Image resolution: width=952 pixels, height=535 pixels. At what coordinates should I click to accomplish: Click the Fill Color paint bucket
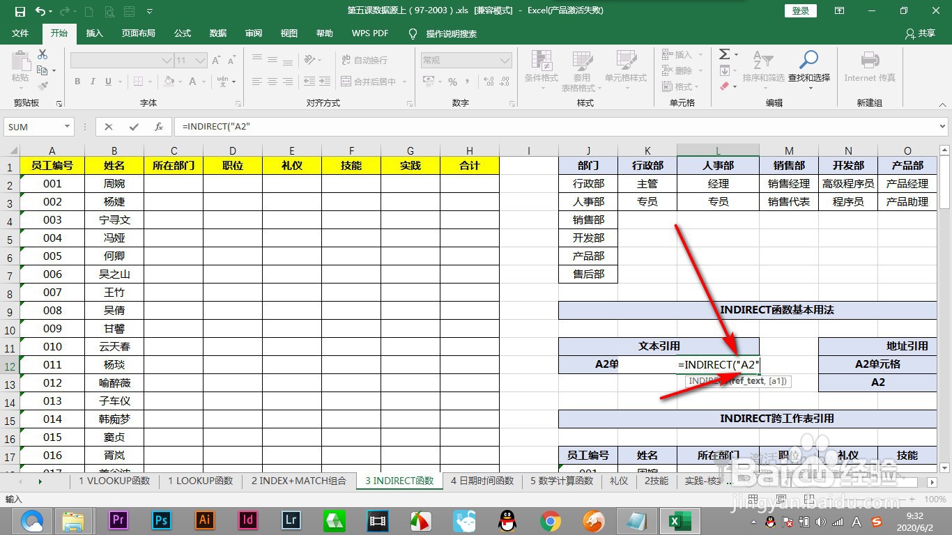[169, 82]
